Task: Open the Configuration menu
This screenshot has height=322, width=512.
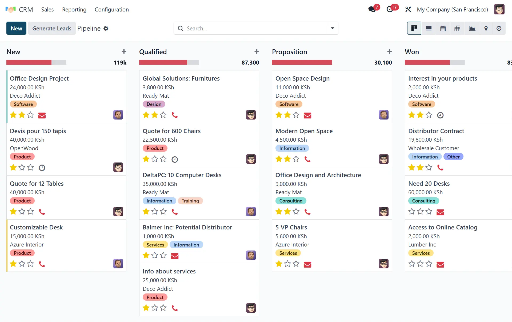Action: [111, 9]
